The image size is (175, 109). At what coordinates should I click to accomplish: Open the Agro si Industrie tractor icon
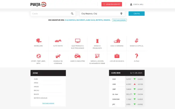[x=78, y=56]
